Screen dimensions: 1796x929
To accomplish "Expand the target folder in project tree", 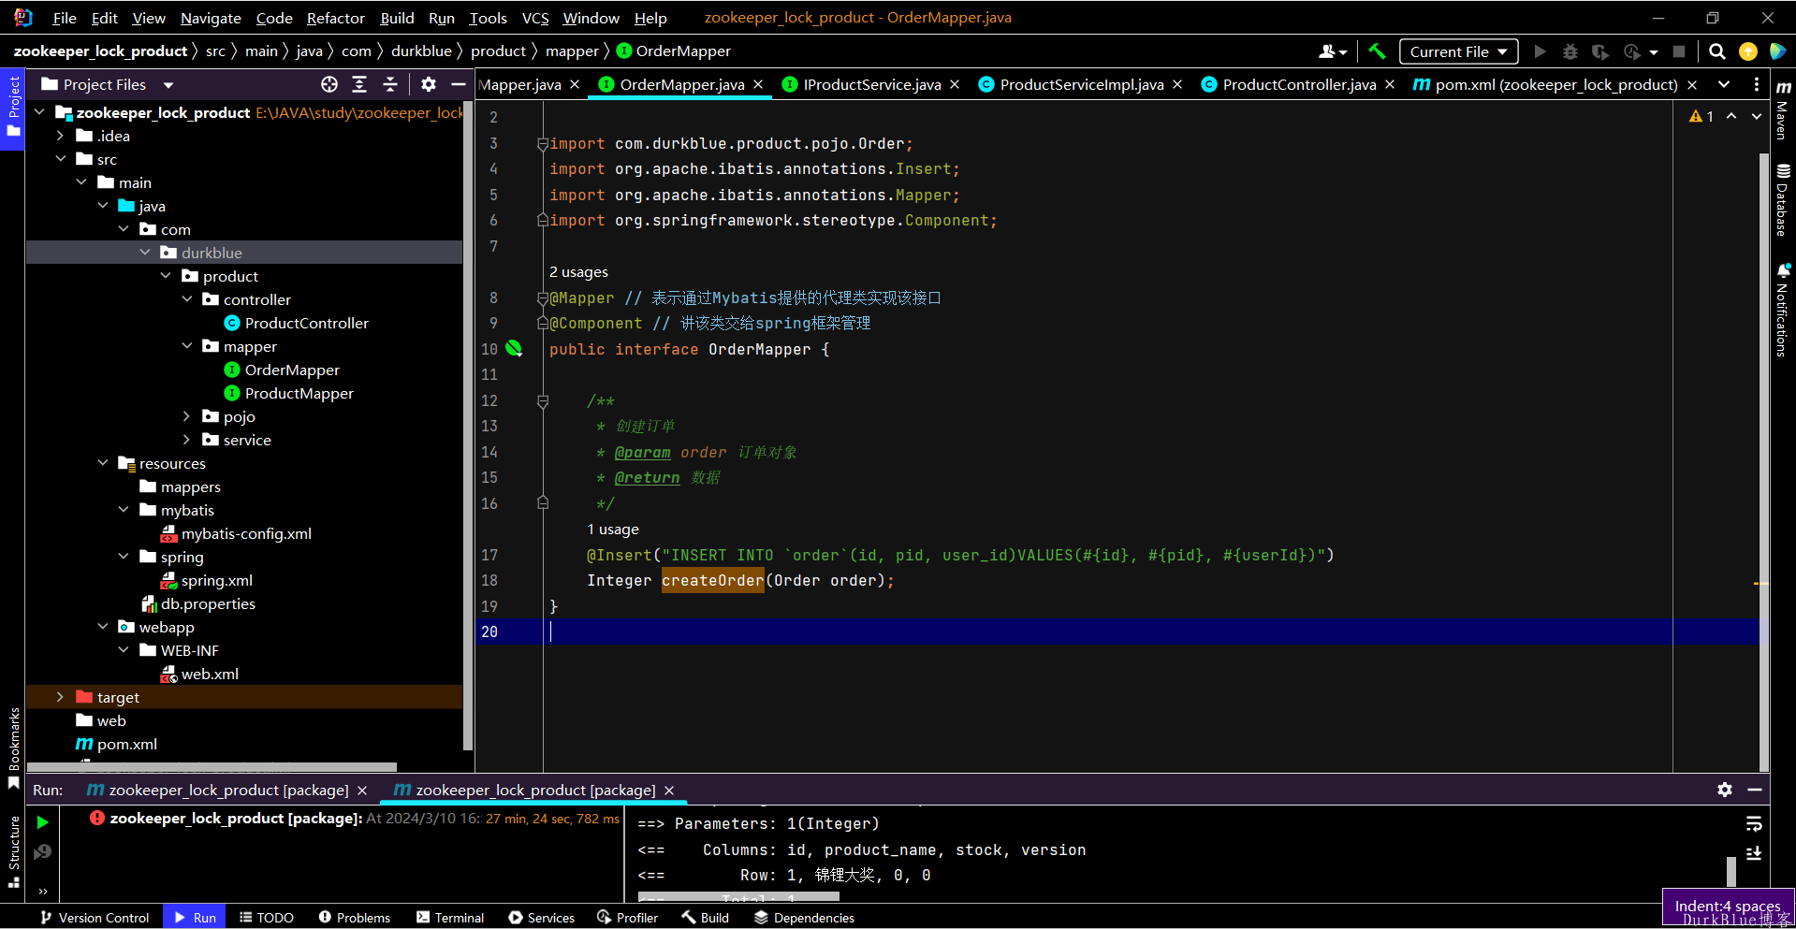I will (x=61, y=697).
